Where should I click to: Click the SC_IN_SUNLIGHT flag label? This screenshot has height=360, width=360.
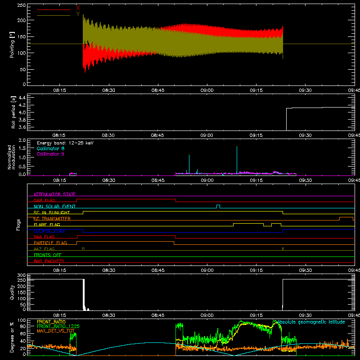(x=52, y=212)
